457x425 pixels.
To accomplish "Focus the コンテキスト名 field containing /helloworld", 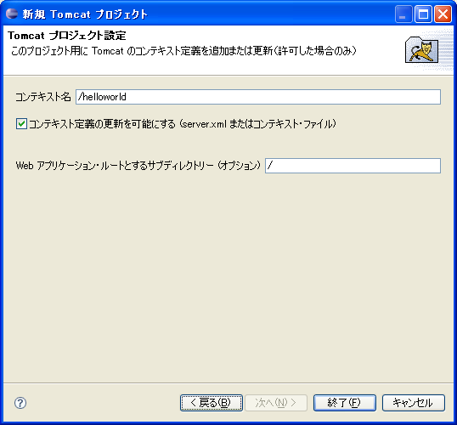I will [x=258, y=97].
